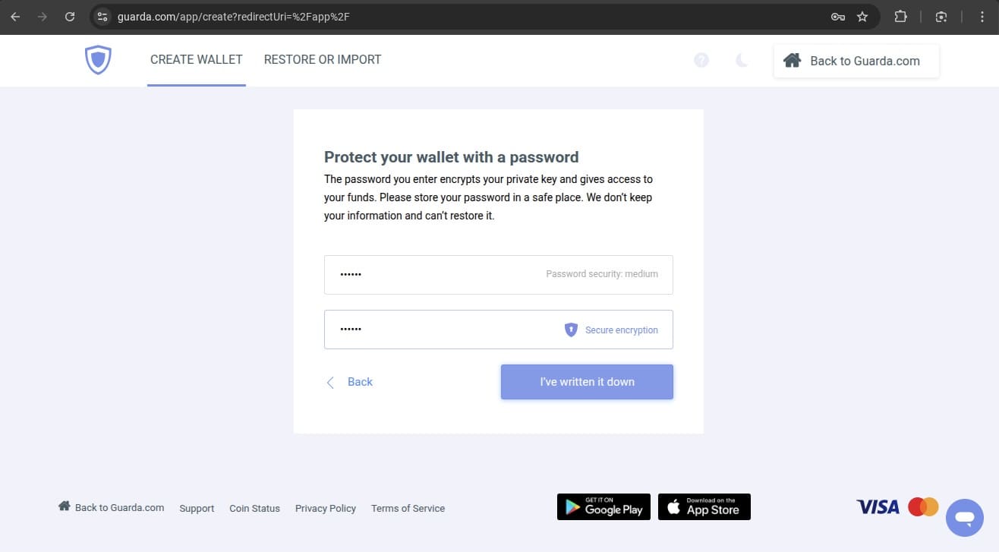
Task: Click the I've written it down button
Action: 587,382
